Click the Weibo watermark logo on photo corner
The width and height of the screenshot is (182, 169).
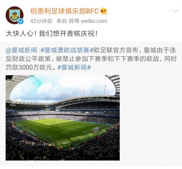(x=152, y=162)
